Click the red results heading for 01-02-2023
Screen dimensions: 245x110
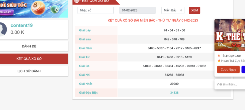pos(153,20)
